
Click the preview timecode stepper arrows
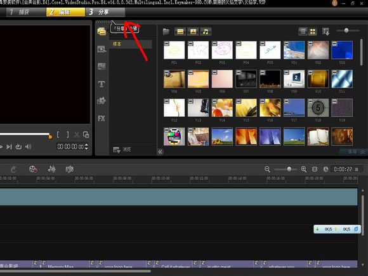click(x=86, y=147)
